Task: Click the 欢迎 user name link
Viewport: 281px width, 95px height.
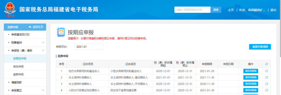Action: coord(252,10)
